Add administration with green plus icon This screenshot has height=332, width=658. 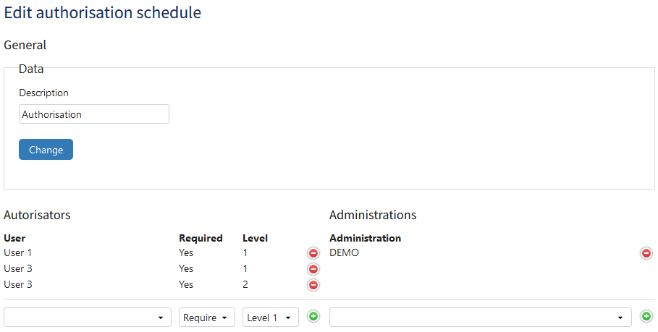(x=646, y=316)
